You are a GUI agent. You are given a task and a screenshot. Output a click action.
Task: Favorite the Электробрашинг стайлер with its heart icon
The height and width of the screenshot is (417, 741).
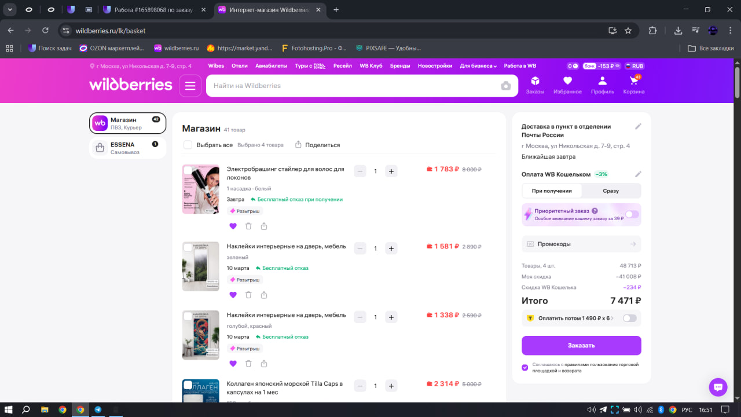[233, 226]
